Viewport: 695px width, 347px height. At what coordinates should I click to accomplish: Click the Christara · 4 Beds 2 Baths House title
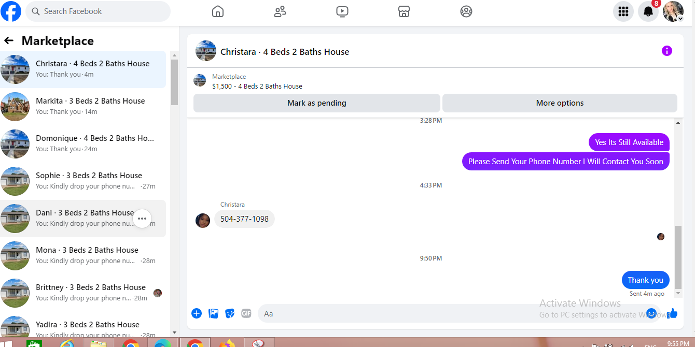pos(285,52)
